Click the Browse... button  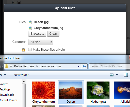tap(37, 34)
